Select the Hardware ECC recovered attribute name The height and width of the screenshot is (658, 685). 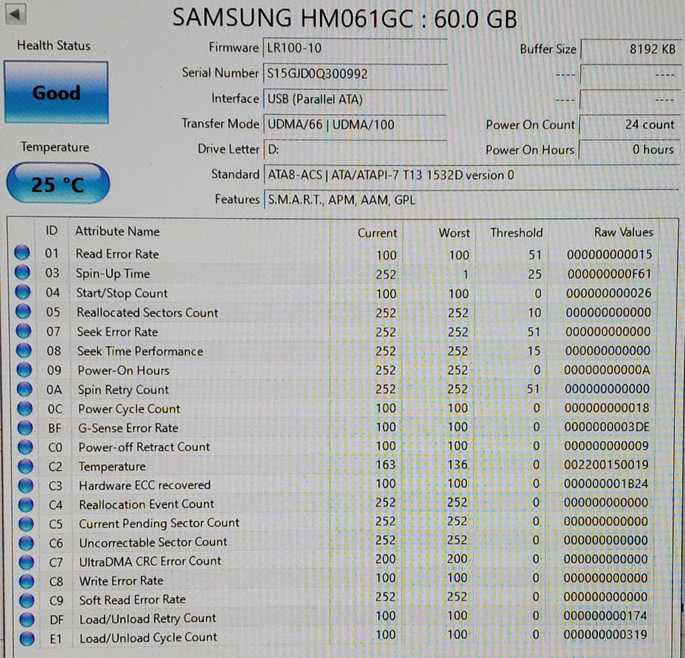145,485
